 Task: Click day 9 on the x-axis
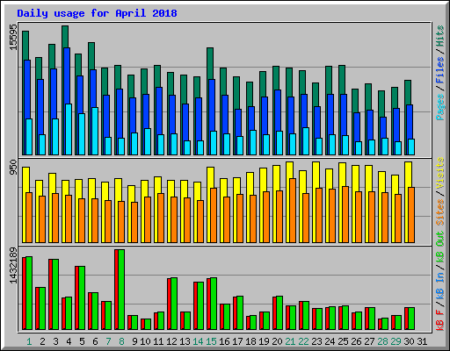134,341
